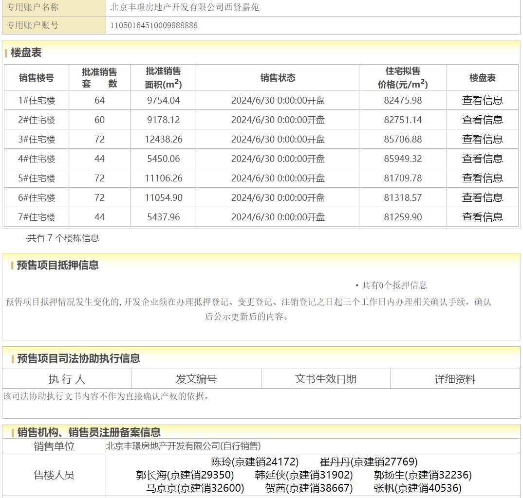This screenshot has height=498, width=523.
Task: Select the 2#住宅楼 building cell
Action: tap(37, 120)
